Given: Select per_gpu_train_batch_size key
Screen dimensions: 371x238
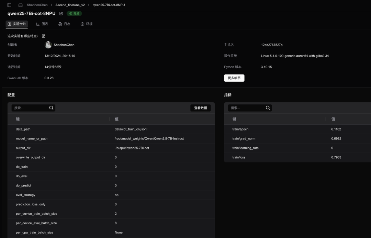Looking at the screenshot, I should [x=34, y=233].
